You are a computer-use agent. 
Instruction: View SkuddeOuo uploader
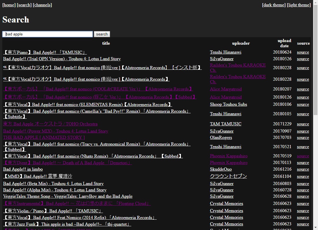coord(221,169)
